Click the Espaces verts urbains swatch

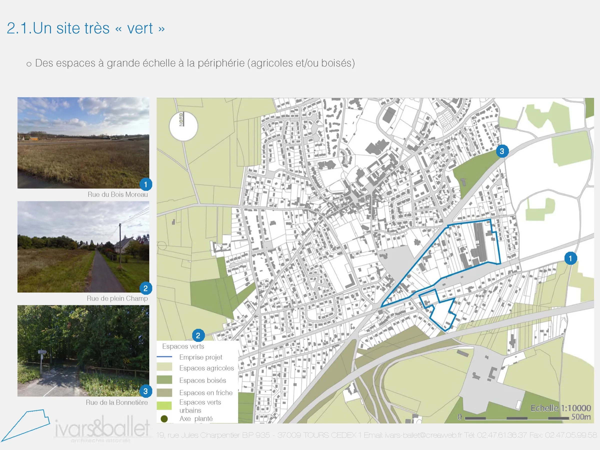coord(164,405)
